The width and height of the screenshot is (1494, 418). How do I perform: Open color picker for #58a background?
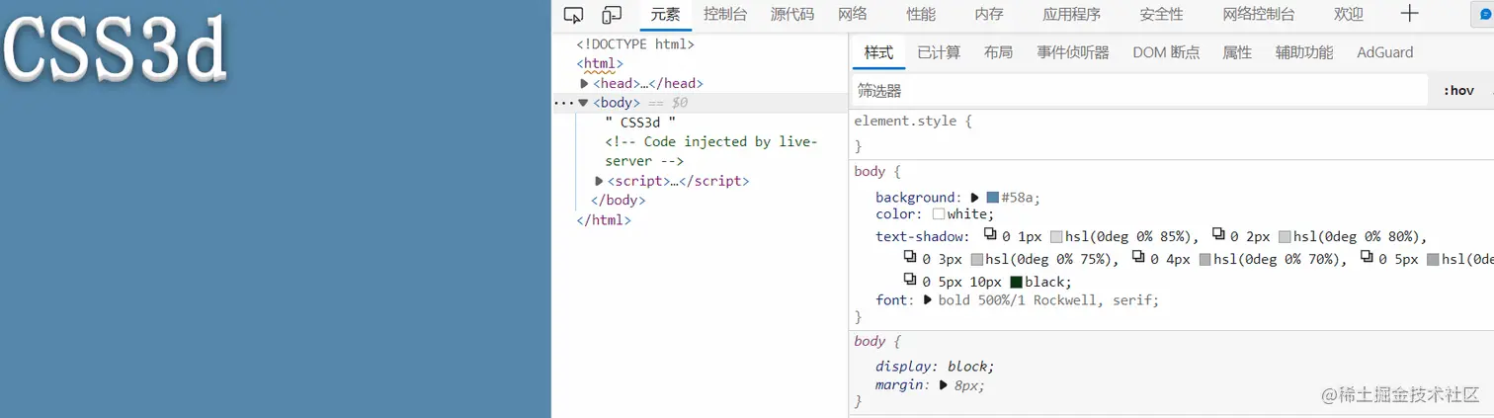point(993,198)
